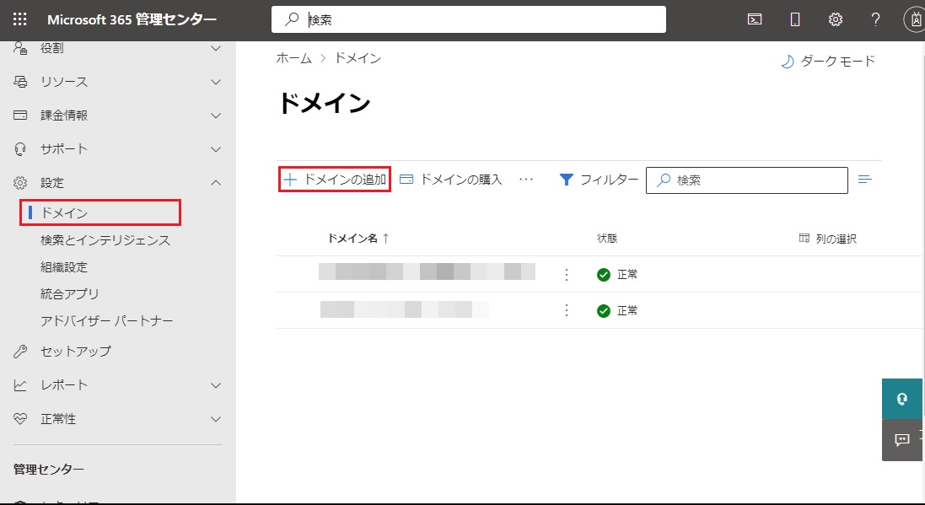925x505 pixels.
Task: Collapse the 設定 section
Action: (216, 183)
